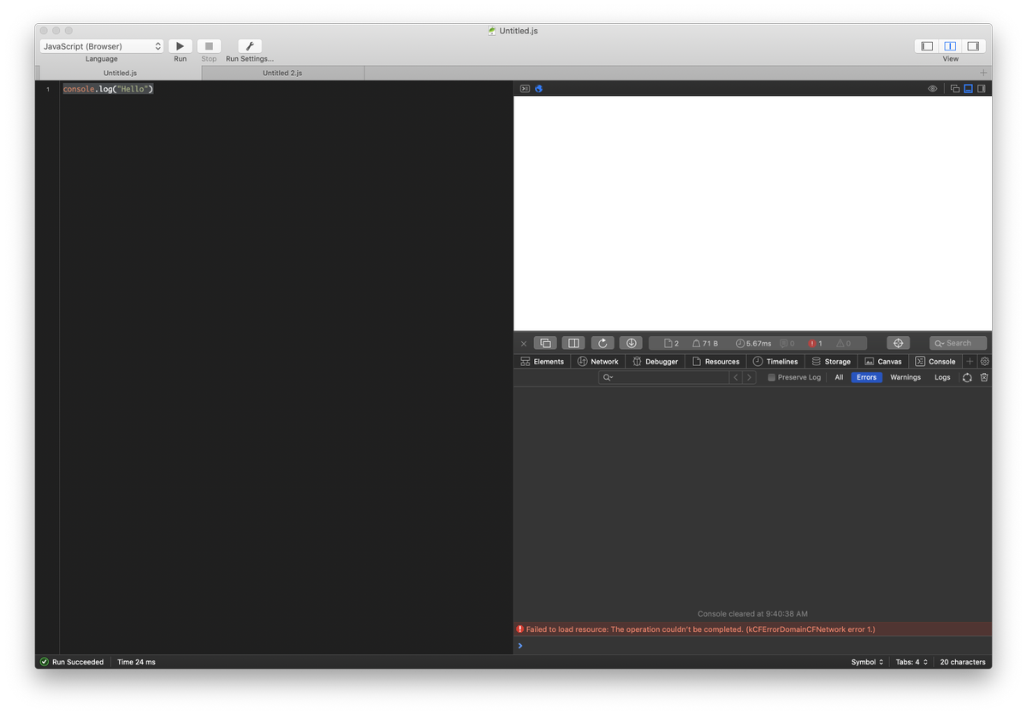
Task: Click the 71 B transfer size indicator
Action: pyautogui.click(x=705, y=343)
